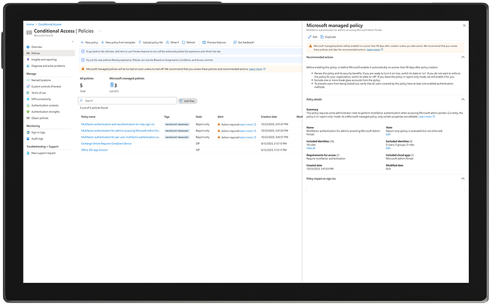Screen dimensions: 491x305
Task: Click the Sign-in logs icon
Action: coord(28,133)
